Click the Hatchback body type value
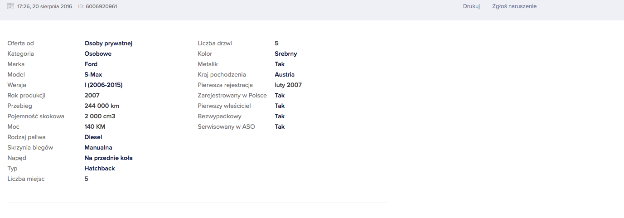The image size is (624, 218). point(100,169)
